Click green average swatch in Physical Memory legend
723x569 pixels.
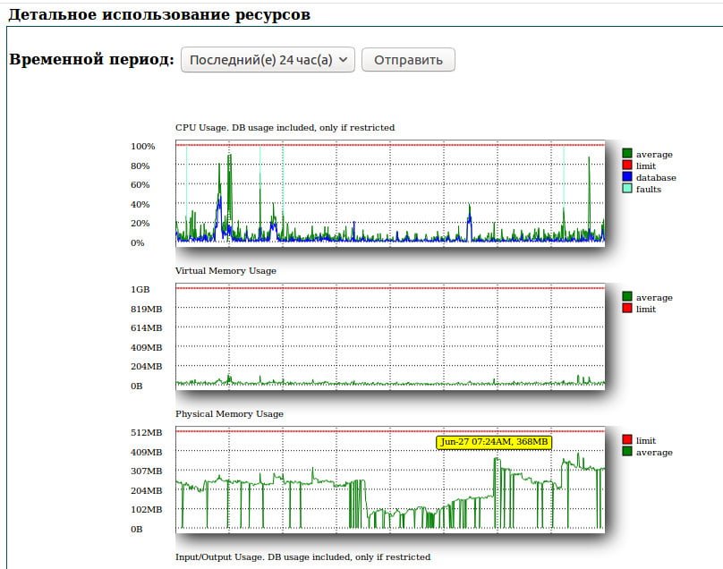click(x=627, y=451)
